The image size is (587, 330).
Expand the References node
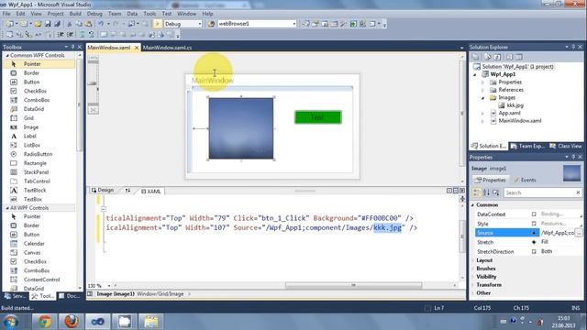[x=482, y=90]
